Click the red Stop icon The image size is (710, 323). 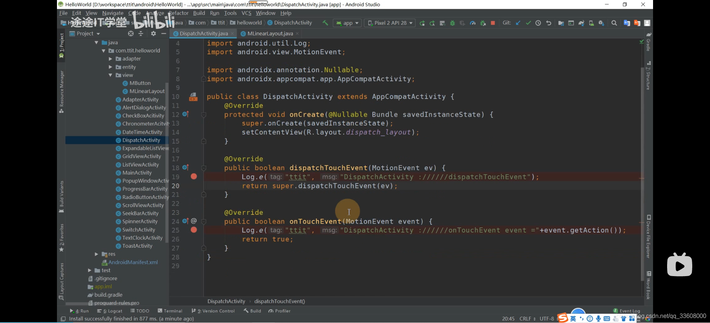(493, 23)
